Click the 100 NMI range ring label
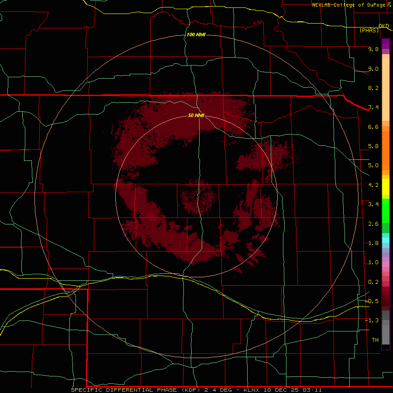The width and height of the screenshot is (393, 393). point(196,34)
